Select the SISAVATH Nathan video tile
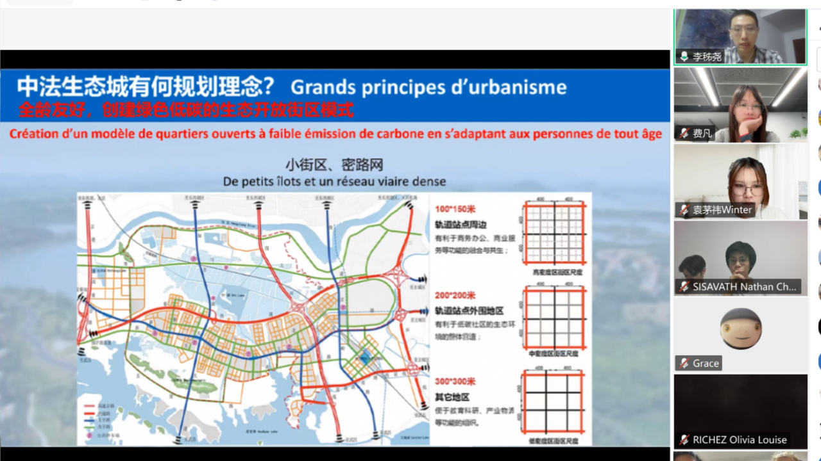This screenshot has height=461, width=821. pyautogui.click(x=740, y=255)
